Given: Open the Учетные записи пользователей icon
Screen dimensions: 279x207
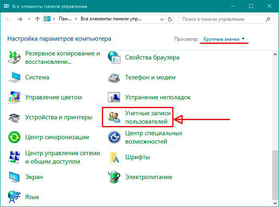Looking at the screenshot, I should [115, 117].
